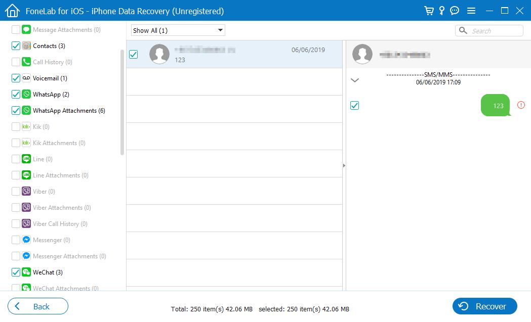Minimize the FoneLab window
This screenshot has height=322, width=531.
pyautogui.click(x=489, y=11)
